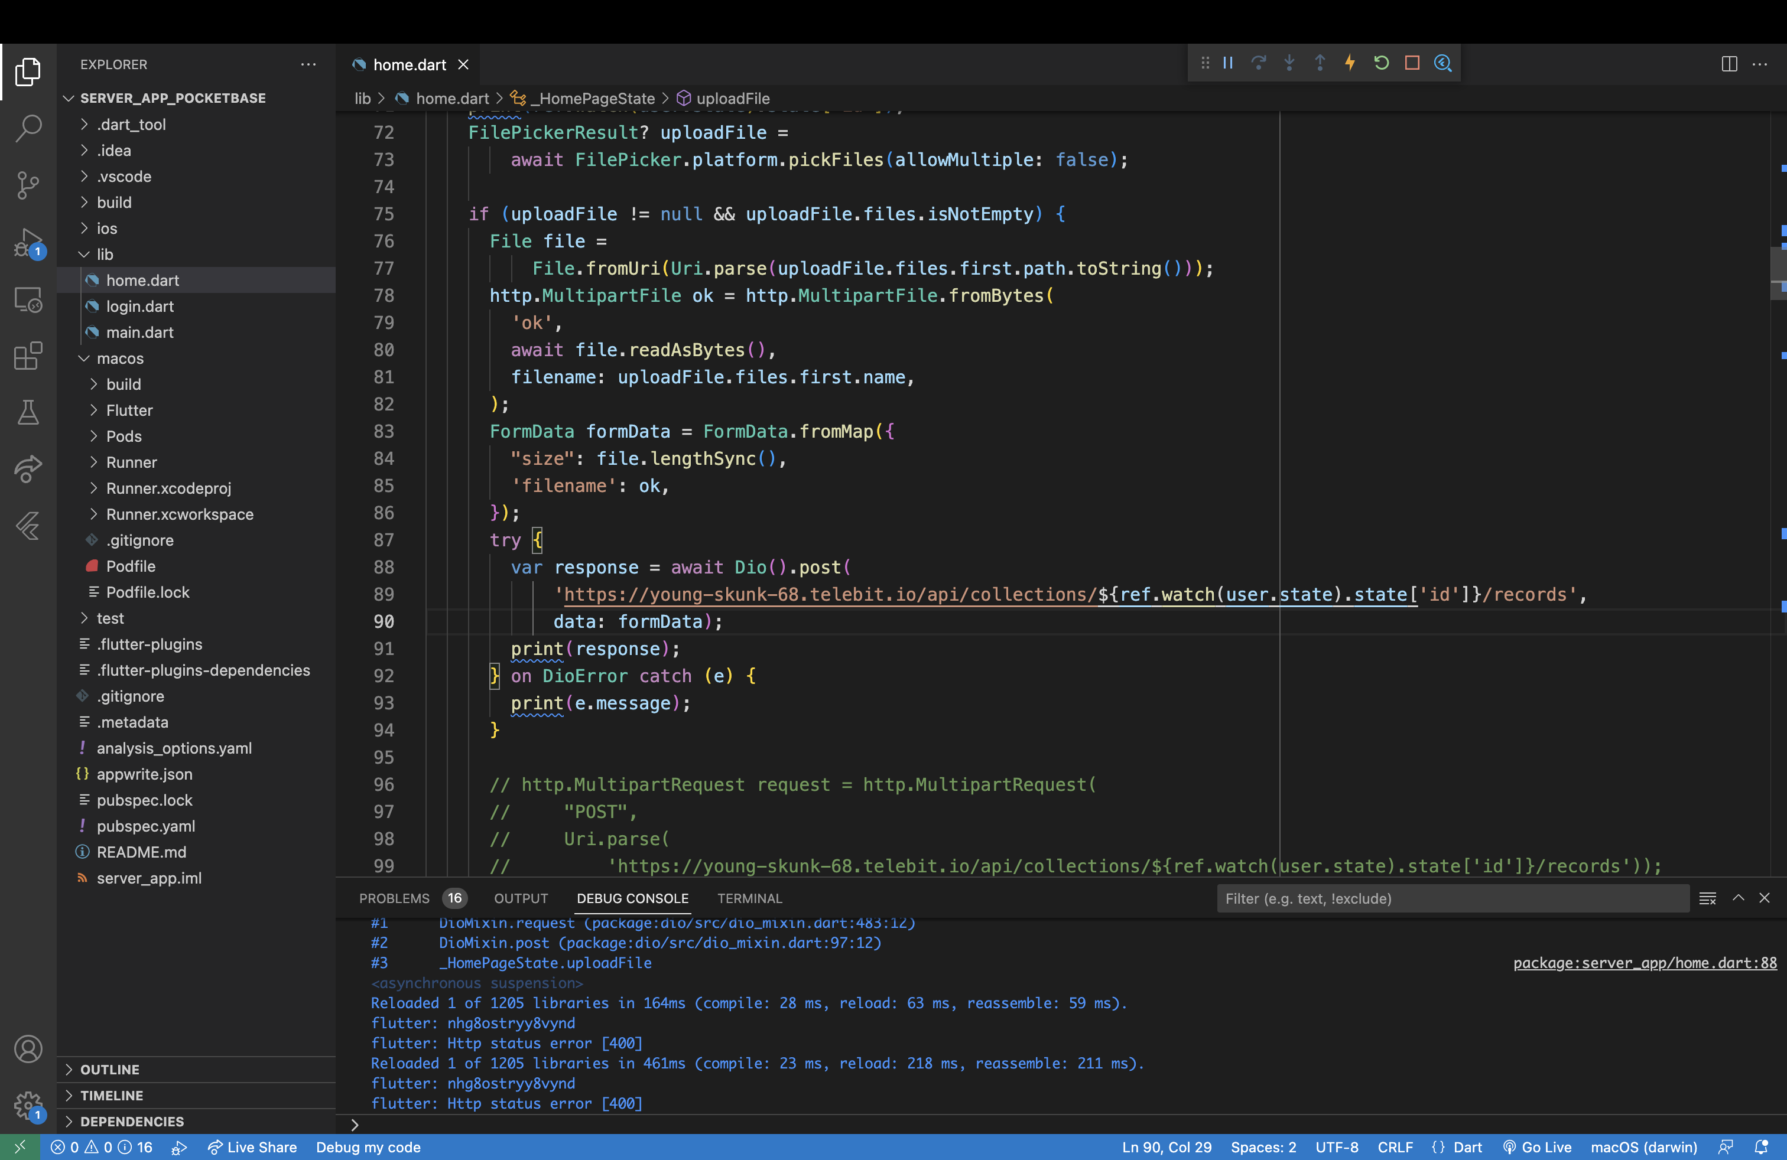Restart debug session with green arrow
This screenshot has width=1787, height=1160.
[1381, 63]
